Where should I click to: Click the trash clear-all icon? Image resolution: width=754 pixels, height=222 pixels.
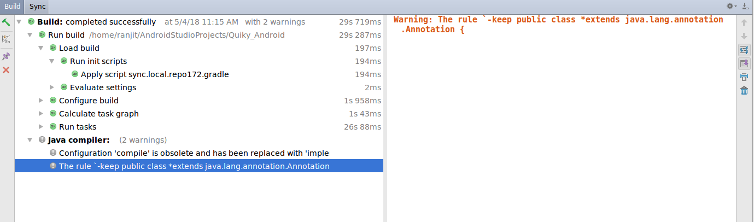pos(744,91)
